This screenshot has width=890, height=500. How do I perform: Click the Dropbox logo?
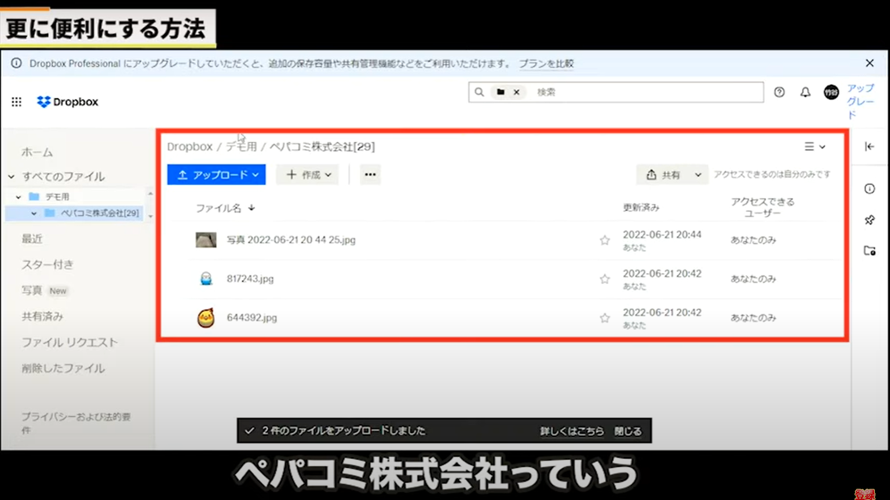67,102
